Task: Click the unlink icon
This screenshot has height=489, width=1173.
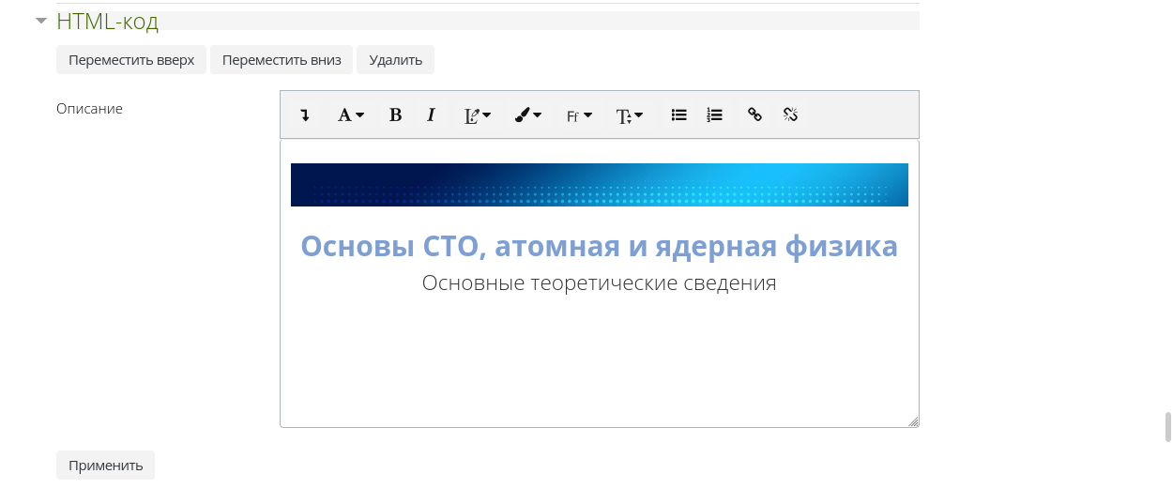Action: pos(790,115)
